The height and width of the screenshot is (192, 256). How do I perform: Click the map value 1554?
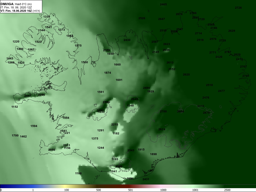click(66, 118)
